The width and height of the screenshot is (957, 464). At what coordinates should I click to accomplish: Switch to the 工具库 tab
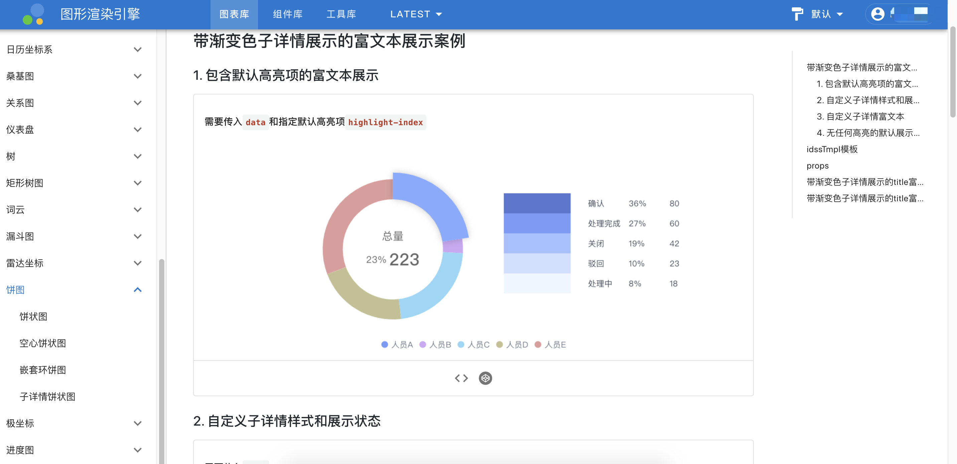tap(341, 14)
